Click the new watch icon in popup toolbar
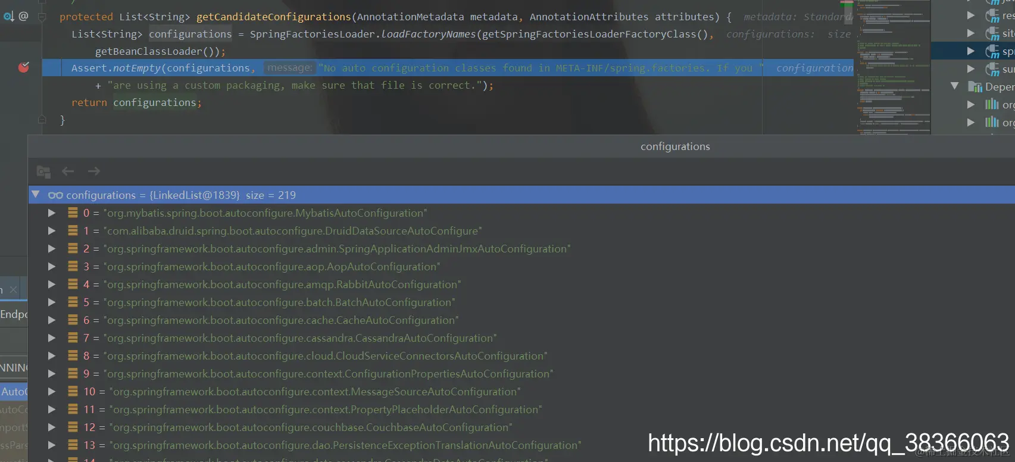Viewport: 1015px width, 462px height. point(43,171)
